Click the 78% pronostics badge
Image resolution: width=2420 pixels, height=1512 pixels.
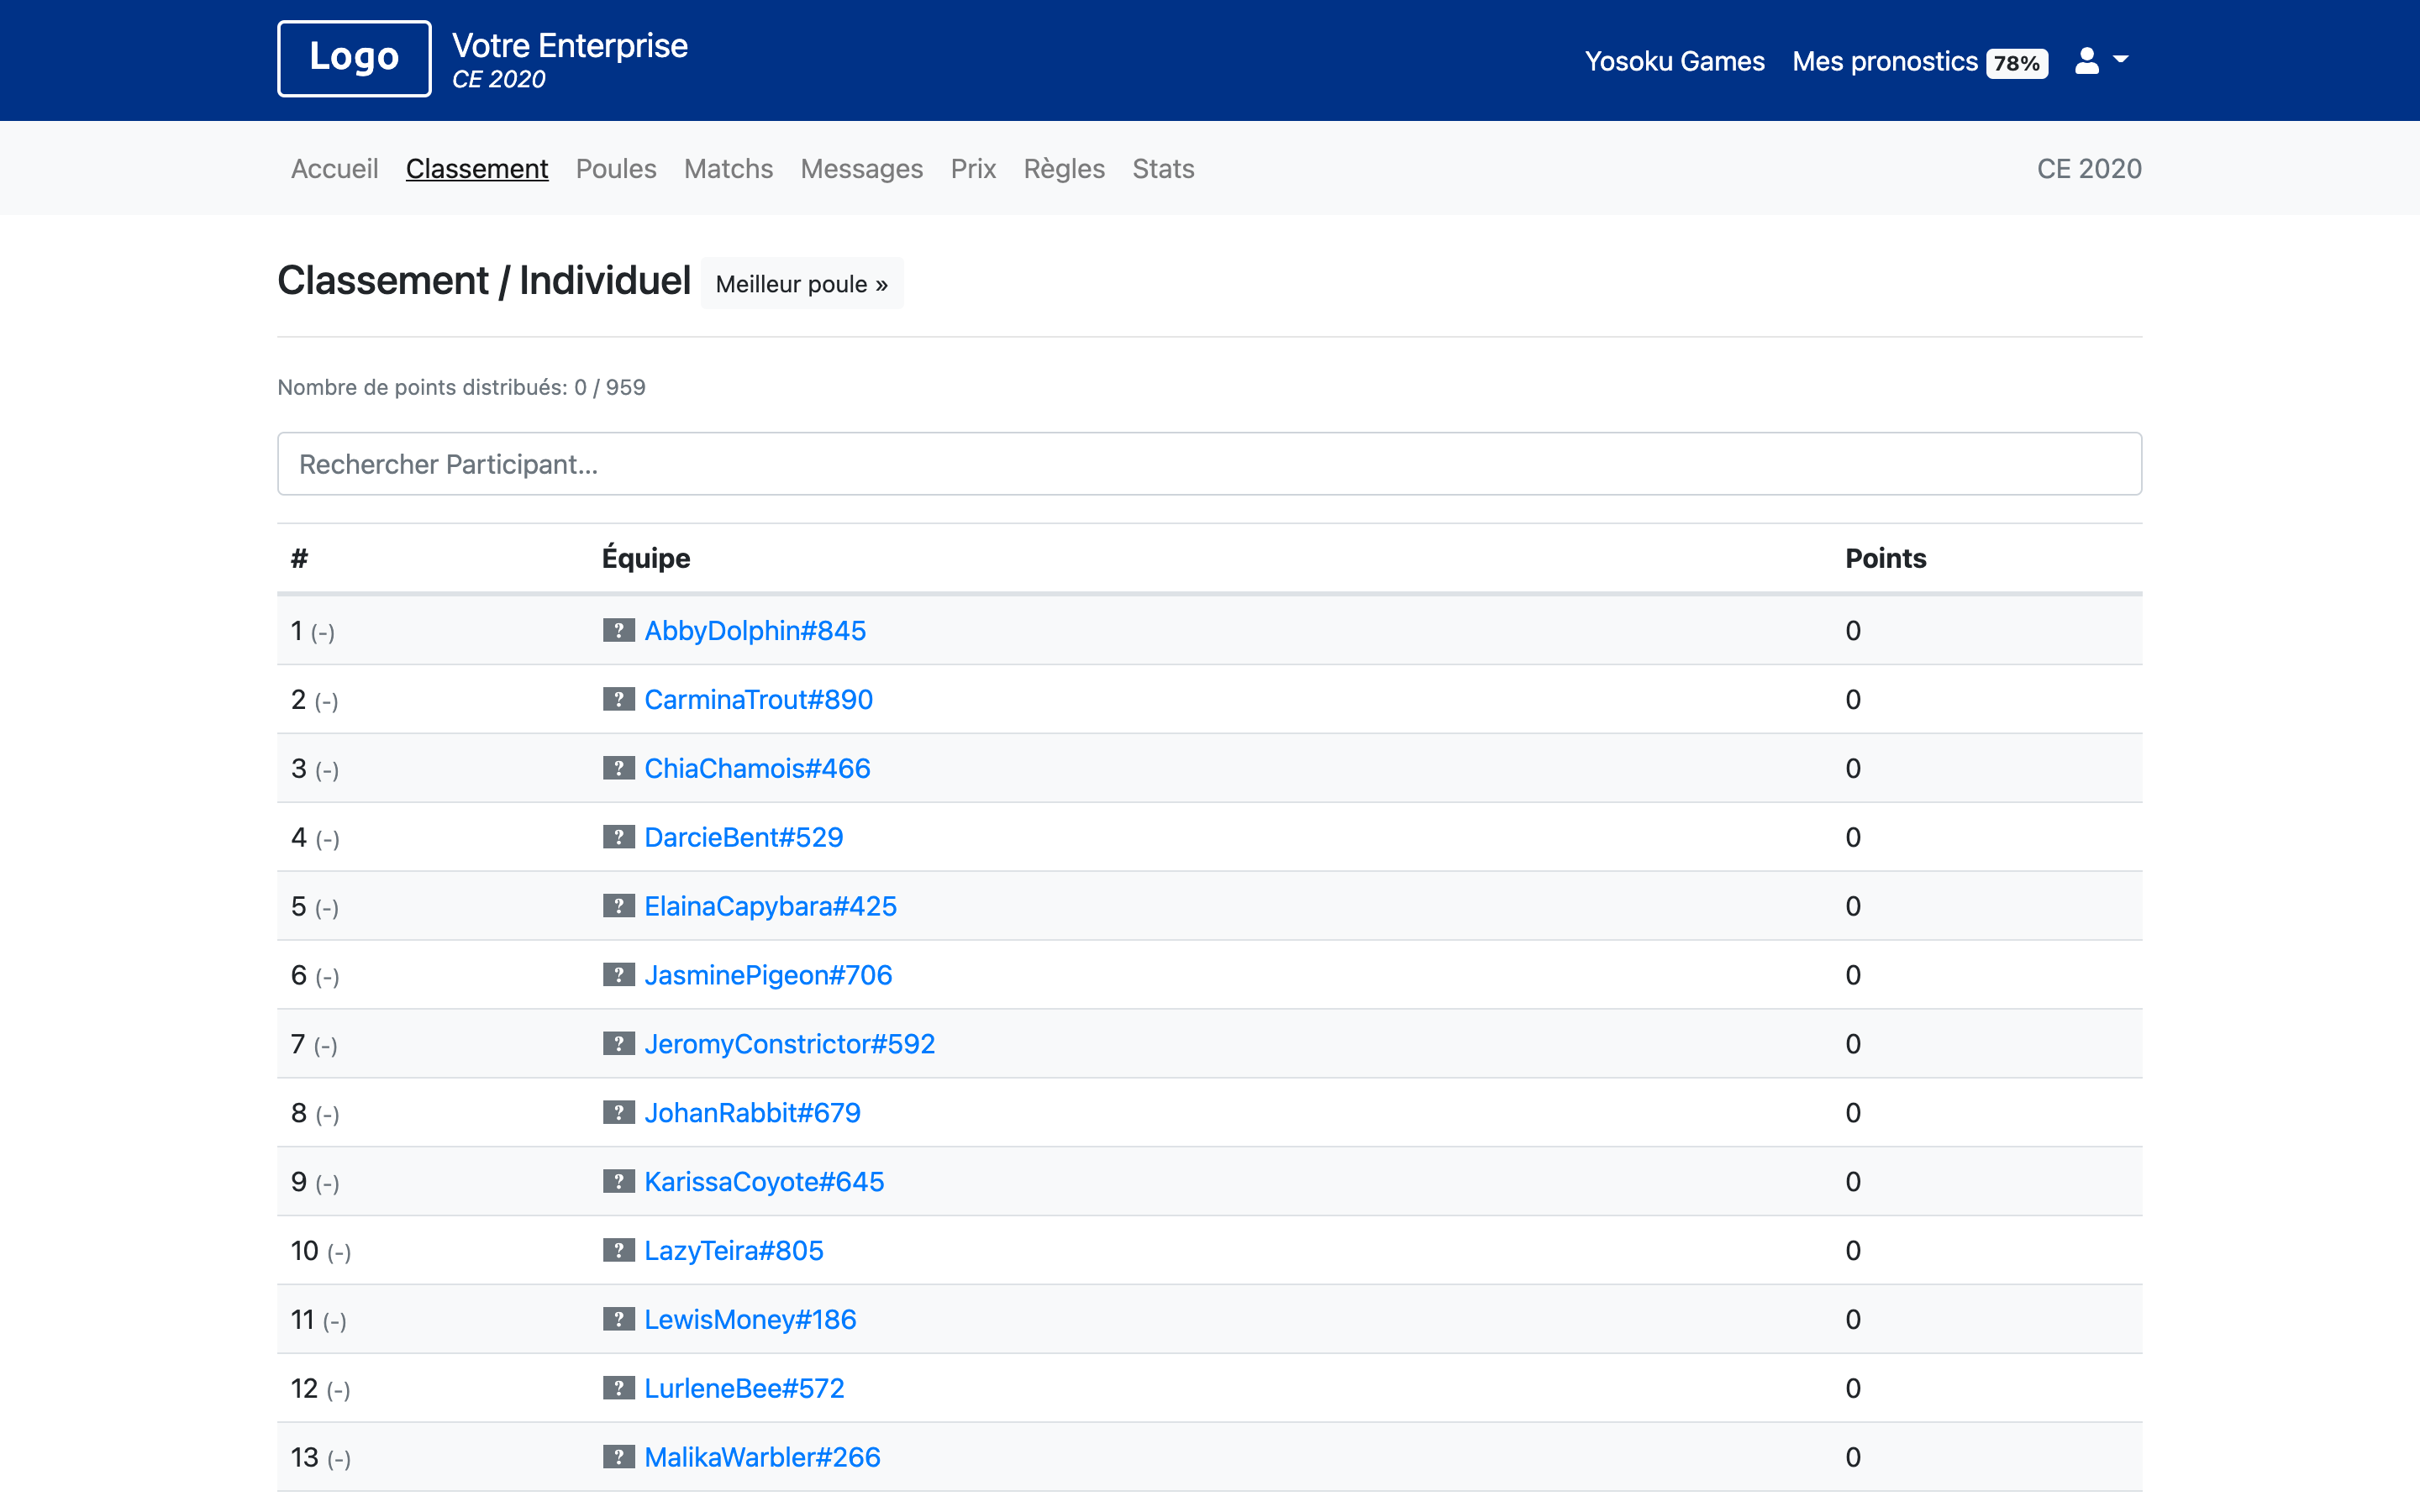pyautogui.click(x=2017, y=63)
